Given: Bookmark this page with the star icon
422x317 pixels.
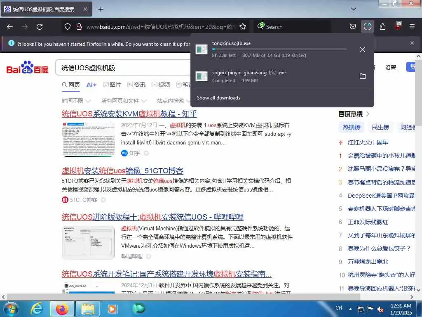Looking at the screenshot, I should (x=243, y=26).
